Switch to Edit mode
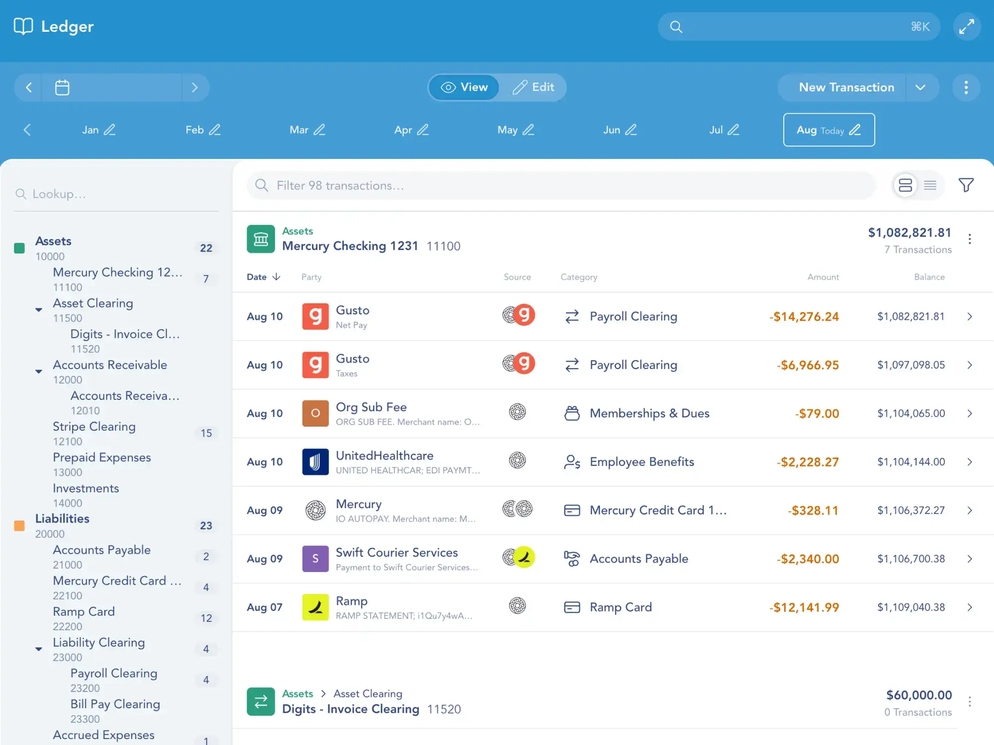 (x=533, y=87)
